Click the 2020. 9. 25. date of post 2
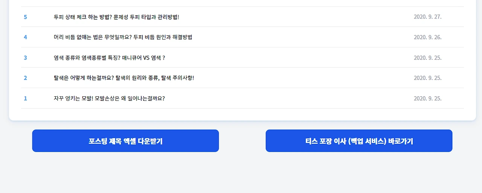 click(x=427, y=78)
